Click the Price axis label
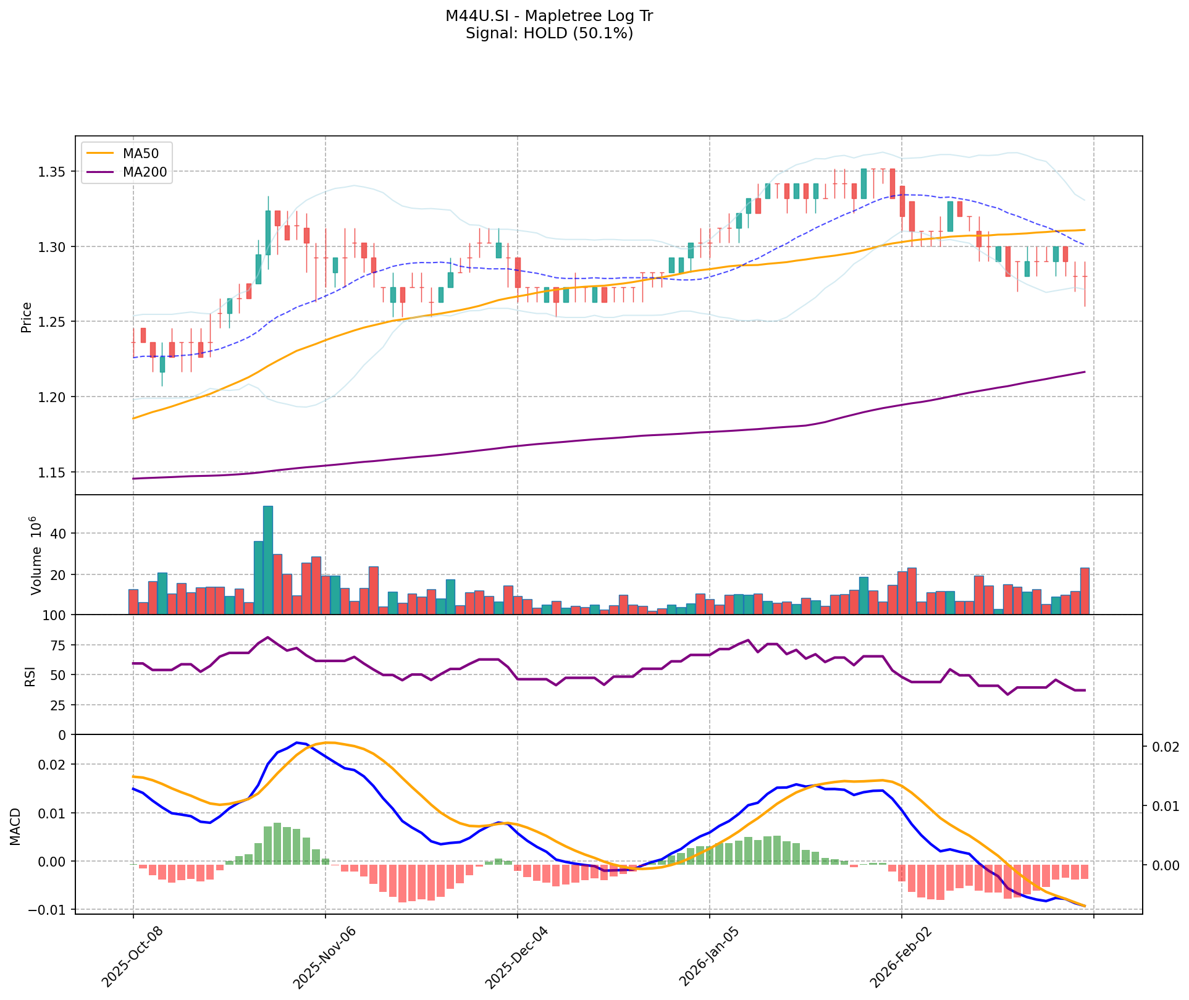Image resolution: width=1189 pixels, height=1000 pixels. coord(27,317)
